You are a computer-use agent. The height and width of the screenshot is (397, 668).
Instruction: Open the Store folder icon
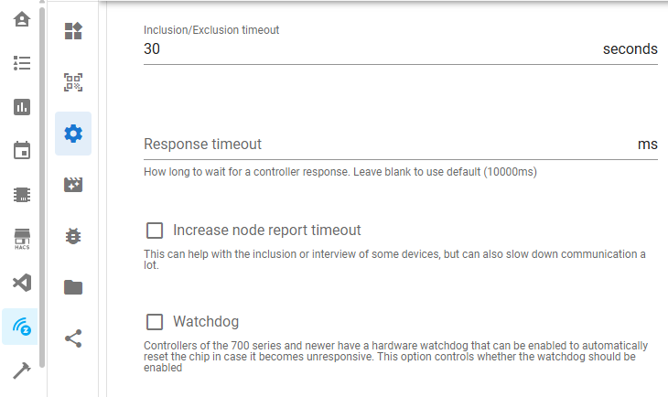[73, 287]
